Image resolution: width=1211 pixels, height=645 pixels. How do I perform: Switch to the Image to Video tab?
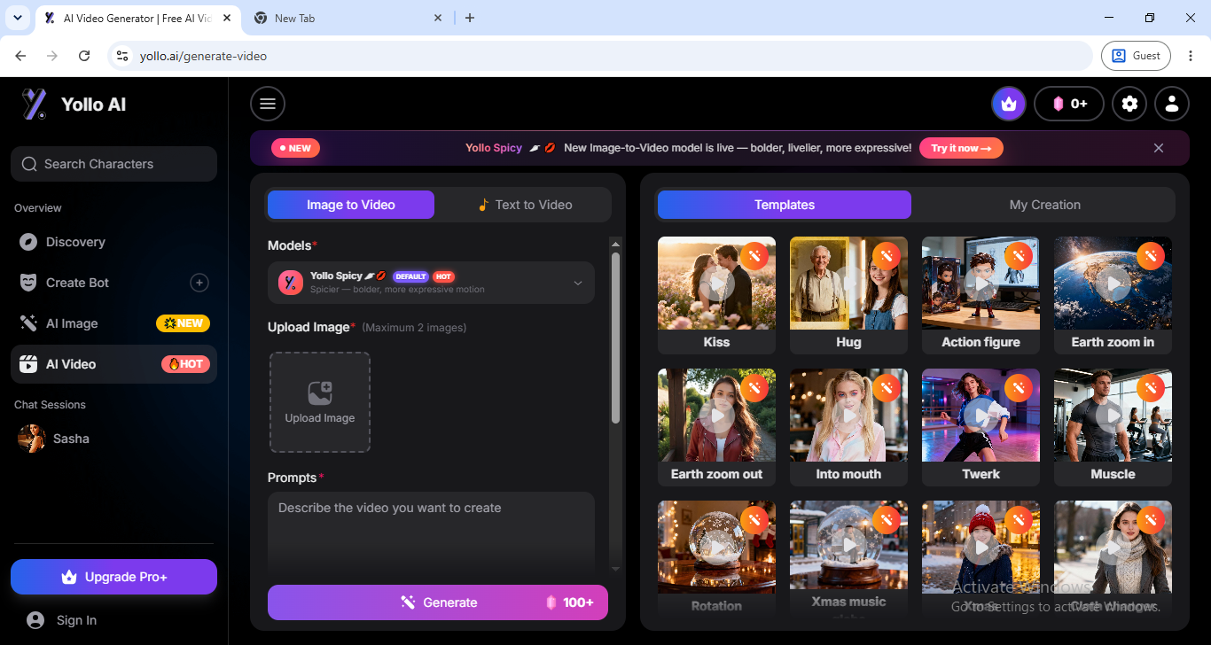point(351,205)
